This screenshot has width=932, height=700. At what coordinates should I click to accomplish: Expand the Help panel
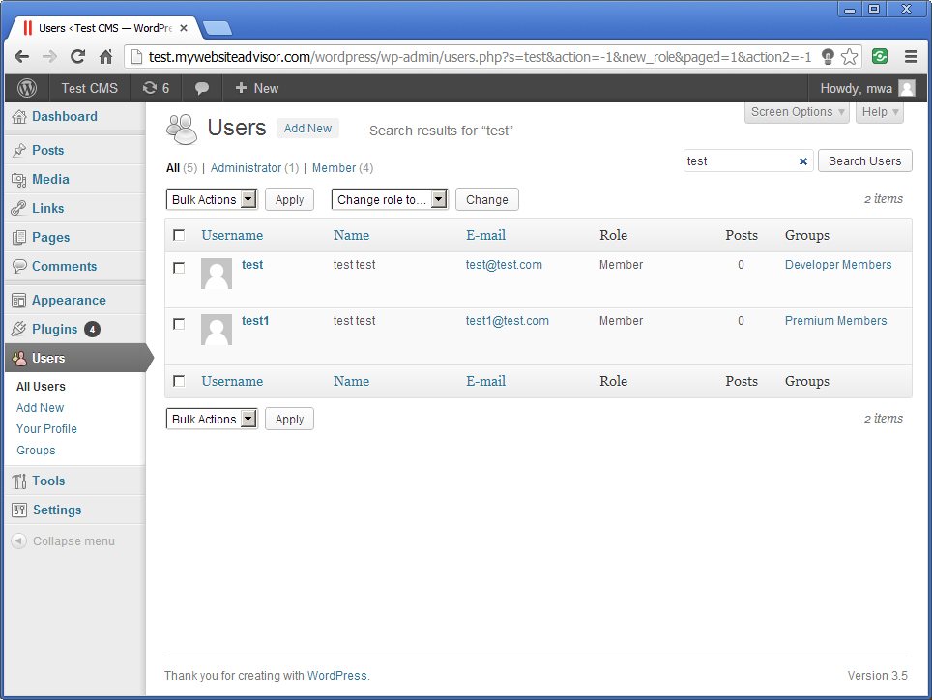(x=880, y=112)
